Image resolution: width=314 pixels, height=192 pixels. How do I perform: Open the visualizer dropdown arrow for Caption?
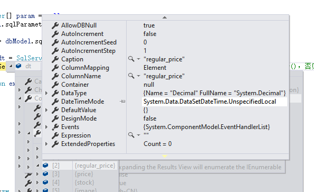click(x=138, y=59)
